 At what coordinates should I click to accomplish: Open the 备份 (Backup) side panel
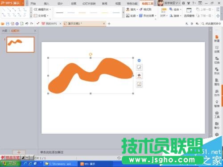click(x=217, y=126)
